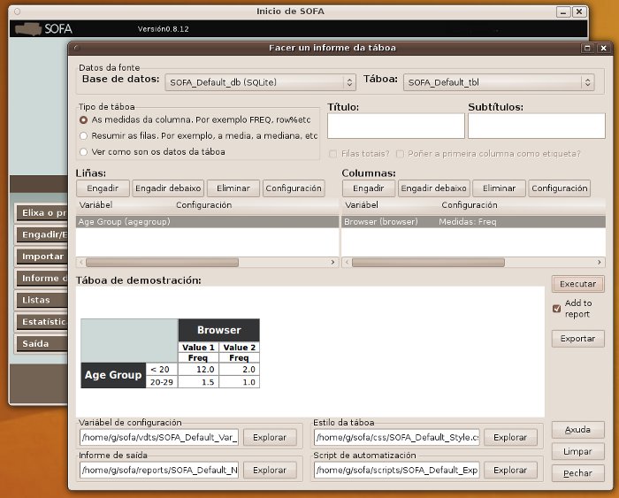
Task: Click the Pechar button
Action: pyautogui.click(x=578, y=473)
